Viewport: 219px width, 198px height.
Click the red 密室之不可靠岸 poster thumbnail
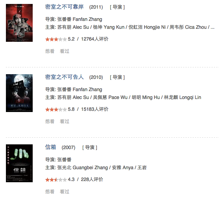click(x=19, y=23)
